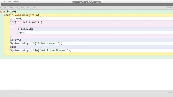Screen dimensions: 173x97
Task: Click the 'Prime' class name in code
Action: click(11, 12)
